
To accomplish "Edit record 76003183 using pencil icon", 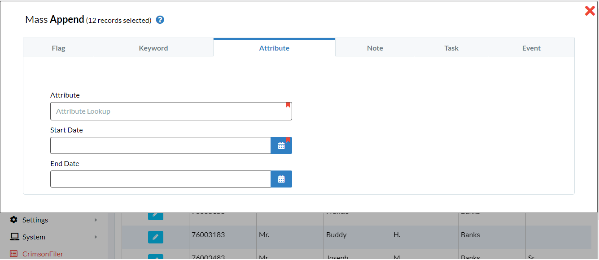I will [155, 237].
